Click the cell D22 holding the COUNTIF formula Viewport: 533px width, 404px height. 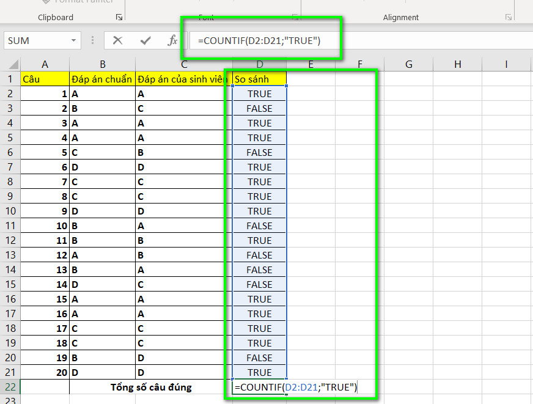pos(259,387)
